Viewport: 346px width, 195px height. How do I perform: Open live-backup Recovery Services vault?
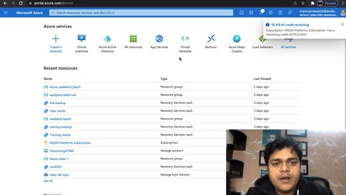coord(58,103)
